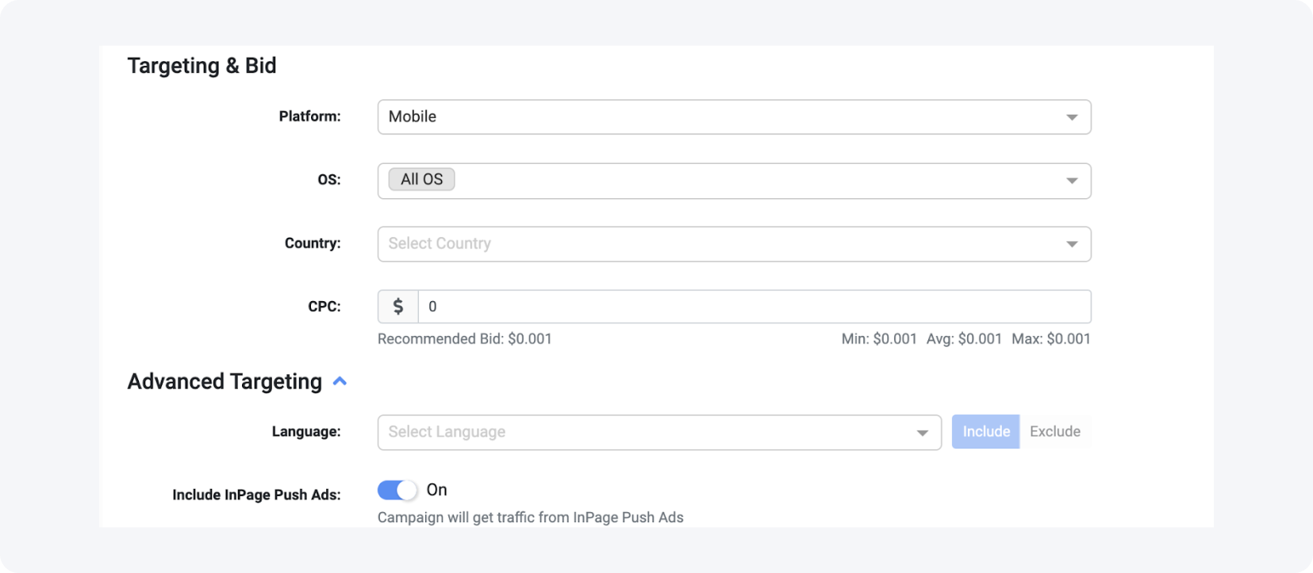
Task: Select the Include language option
Action: (986, 432)
